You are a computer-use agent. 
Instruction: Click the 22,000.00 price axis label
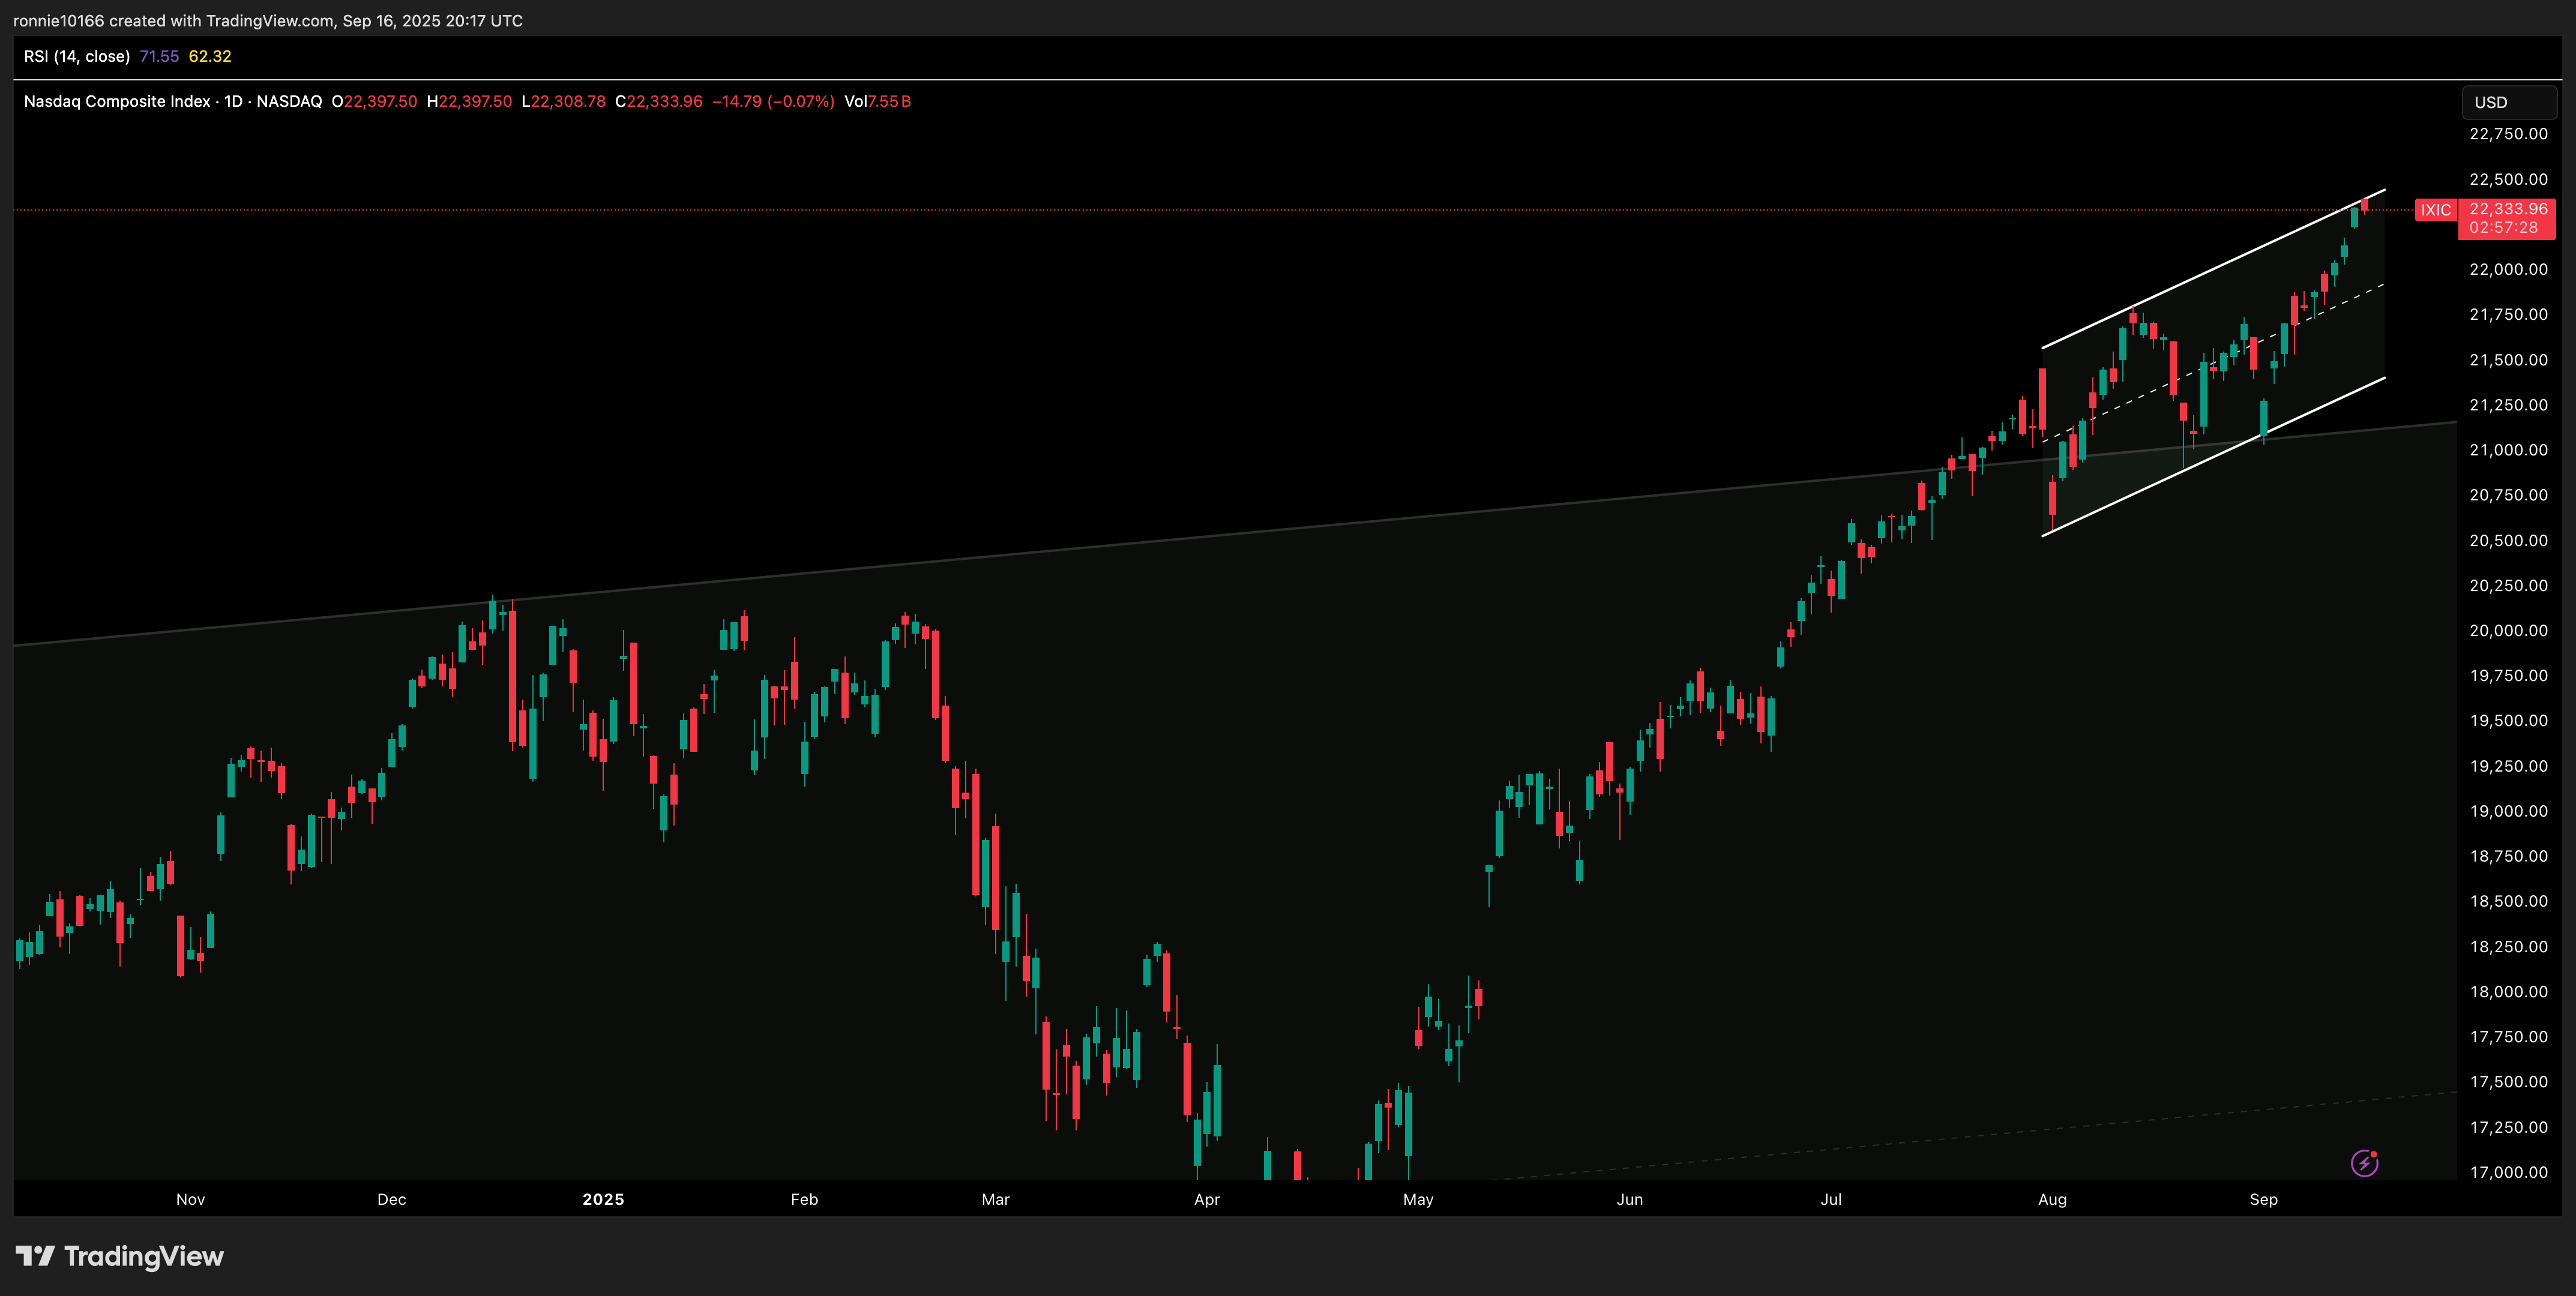coord(2508,269)
